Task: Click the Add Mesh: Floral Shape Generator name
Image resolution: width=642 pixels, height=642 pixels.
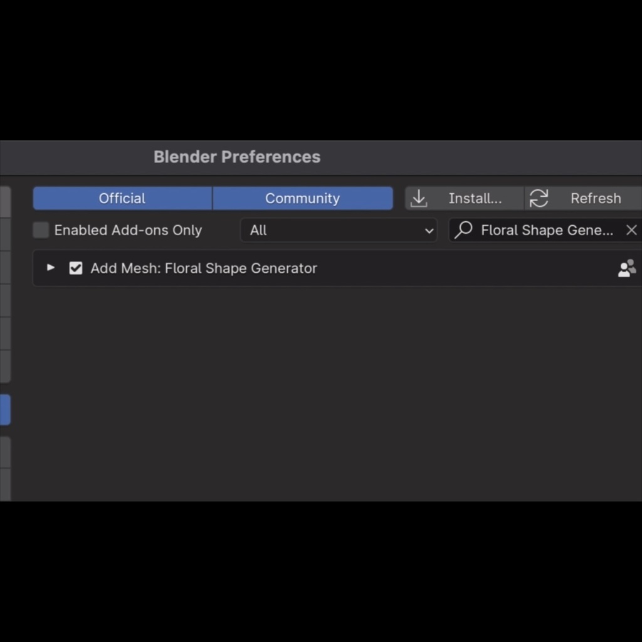Action: pyautogui.click(x=203, y=268)
